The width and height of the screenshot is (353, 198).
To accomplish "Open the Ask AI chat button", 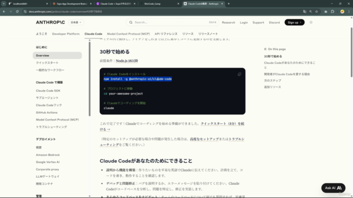I will [x=333, y=188].
